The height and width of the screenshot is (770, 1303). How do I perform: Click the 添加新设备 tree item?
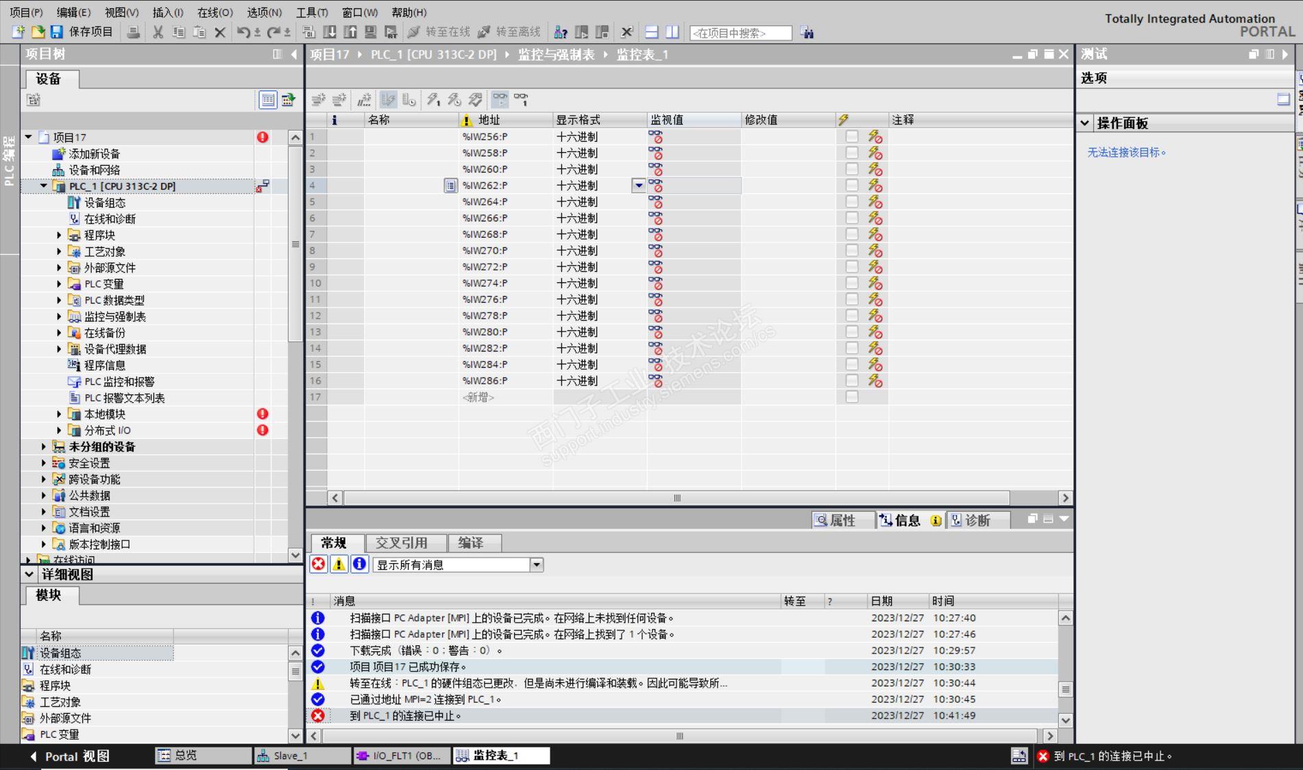(x=94, y=153)
